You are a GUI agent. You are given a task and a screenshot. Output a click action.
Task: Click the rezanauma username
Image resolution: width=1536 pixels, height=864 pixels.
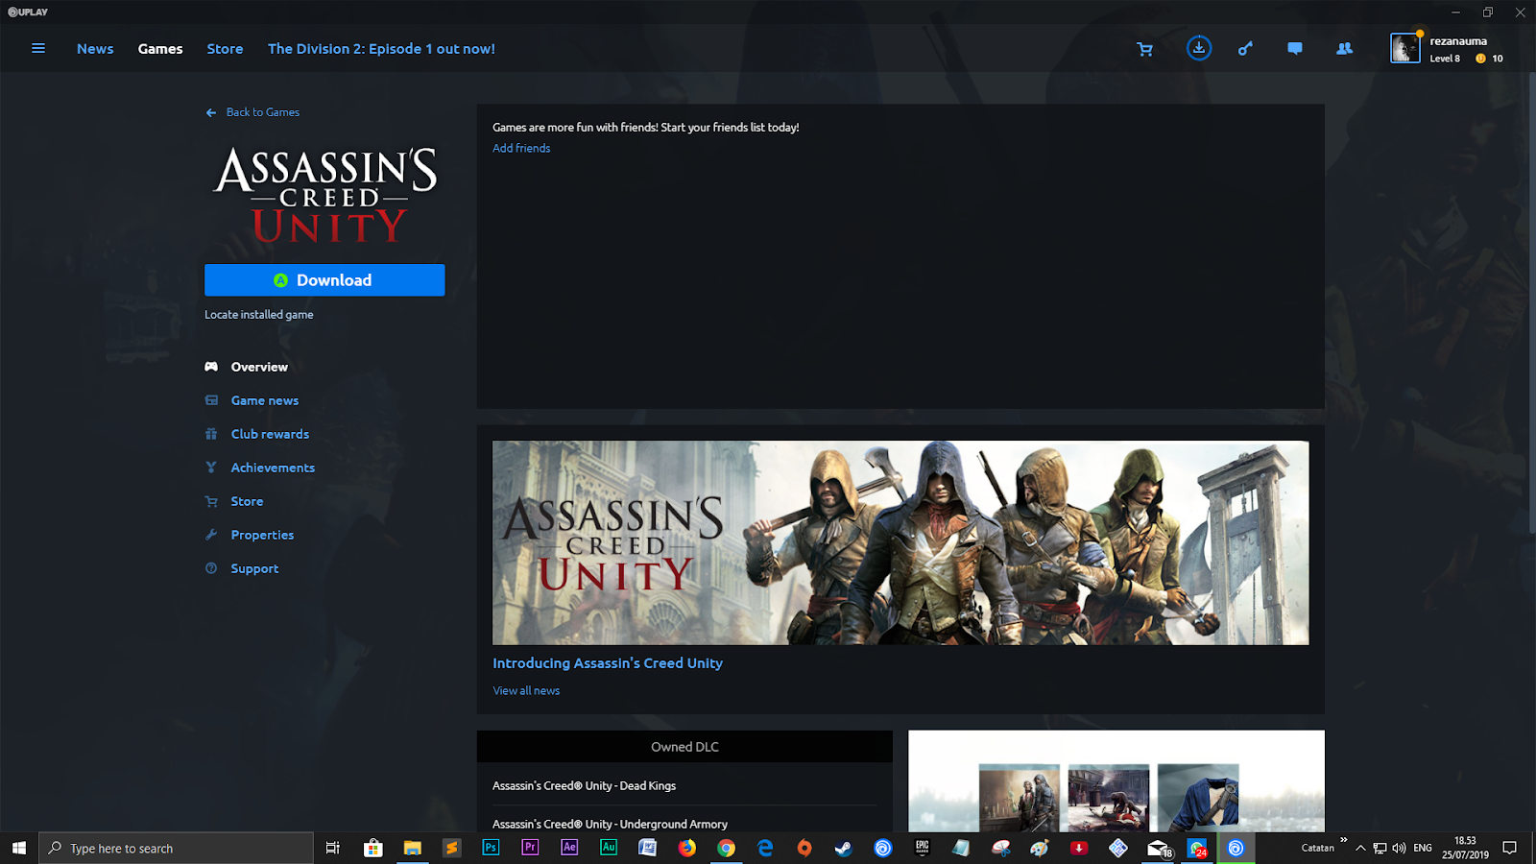point(1458,41)
